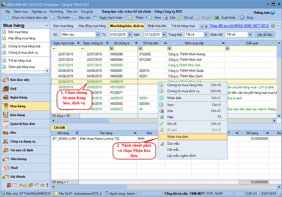This screenshot has width=282, height=197.
Task: Open the Quỹ module in sidebar
Action: tap(25, 89)
